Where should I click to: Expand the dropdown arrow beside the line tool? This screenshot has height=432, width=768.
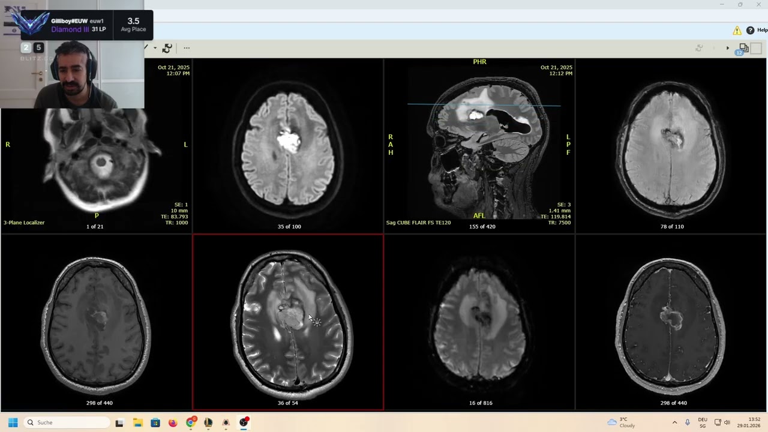(155, 48)
